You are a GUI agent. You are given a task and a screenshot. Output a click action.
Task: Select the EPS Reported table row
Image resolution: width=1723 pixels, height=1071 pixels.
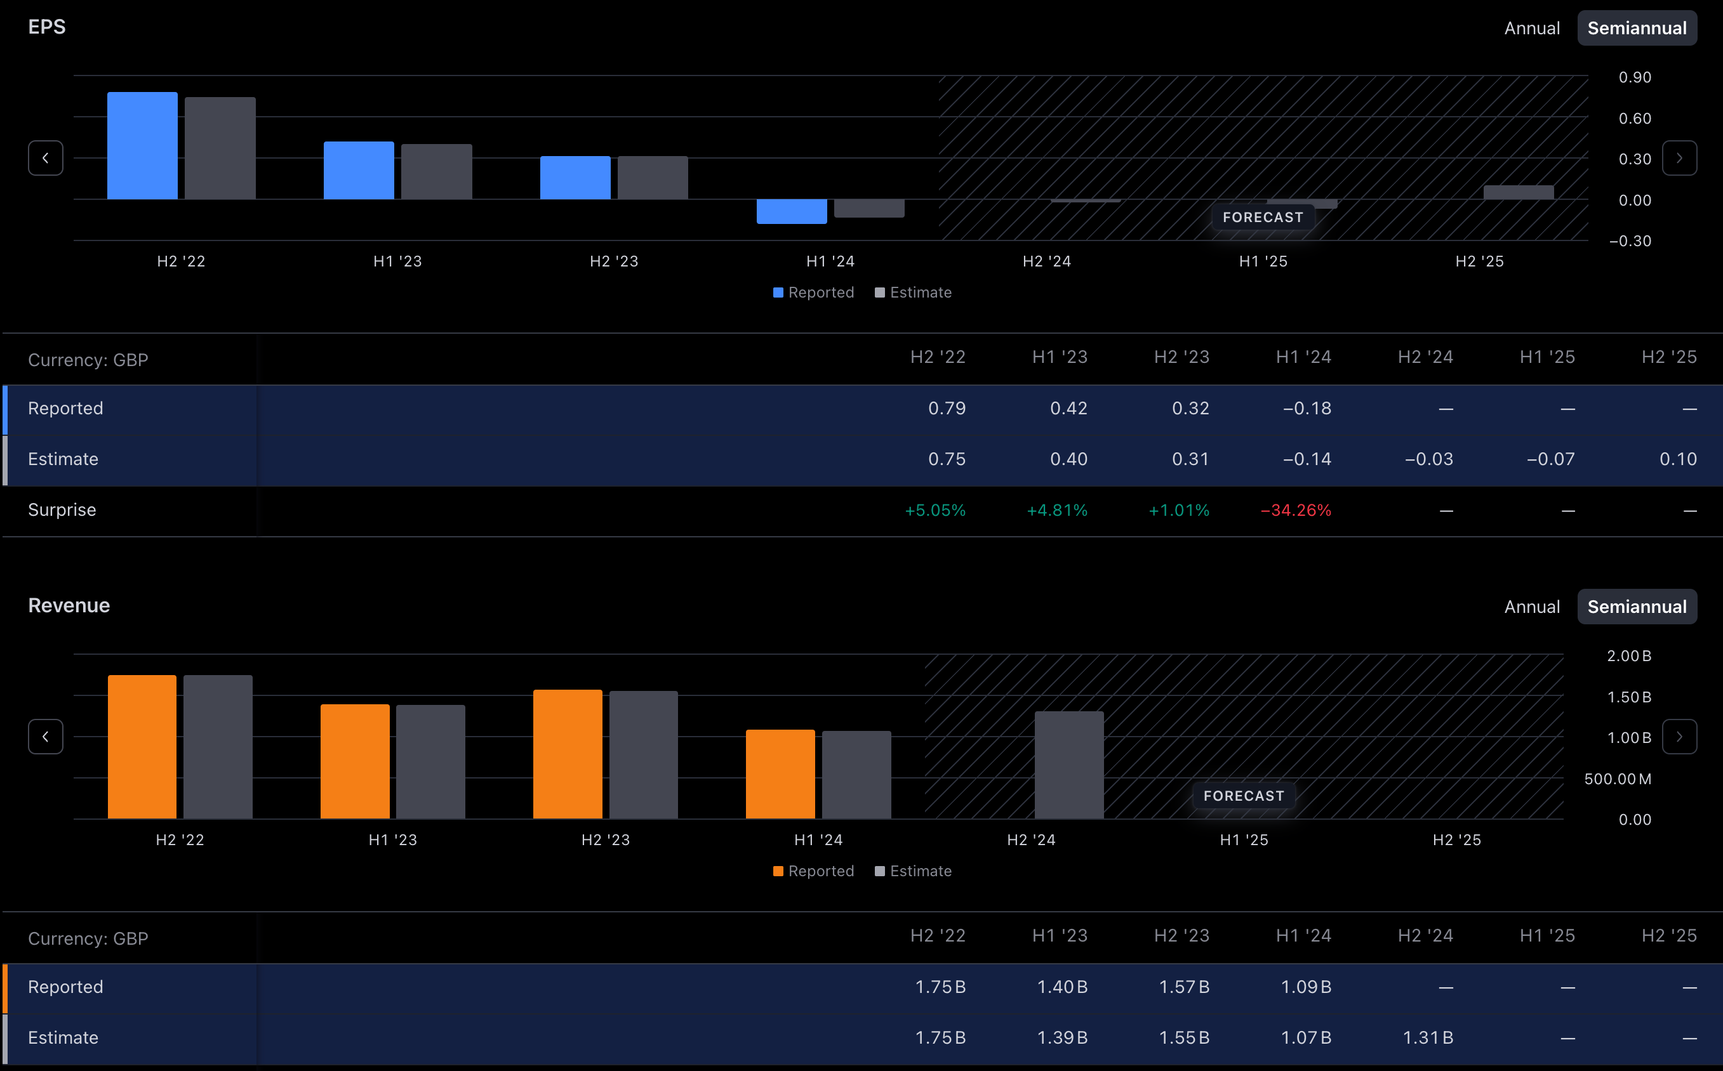tap(65, 409)
